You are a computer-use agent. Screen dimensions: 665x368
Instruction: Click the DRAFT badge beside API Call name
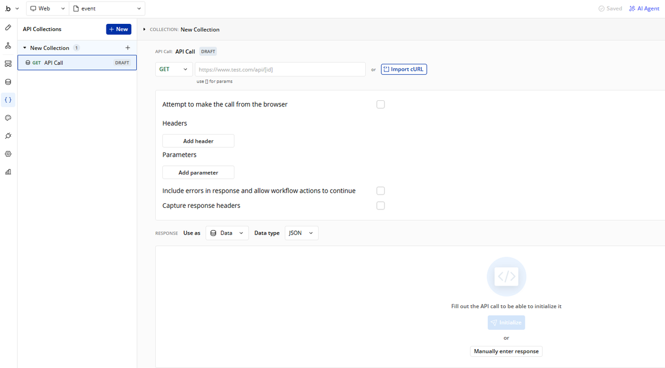pos(208,52)
